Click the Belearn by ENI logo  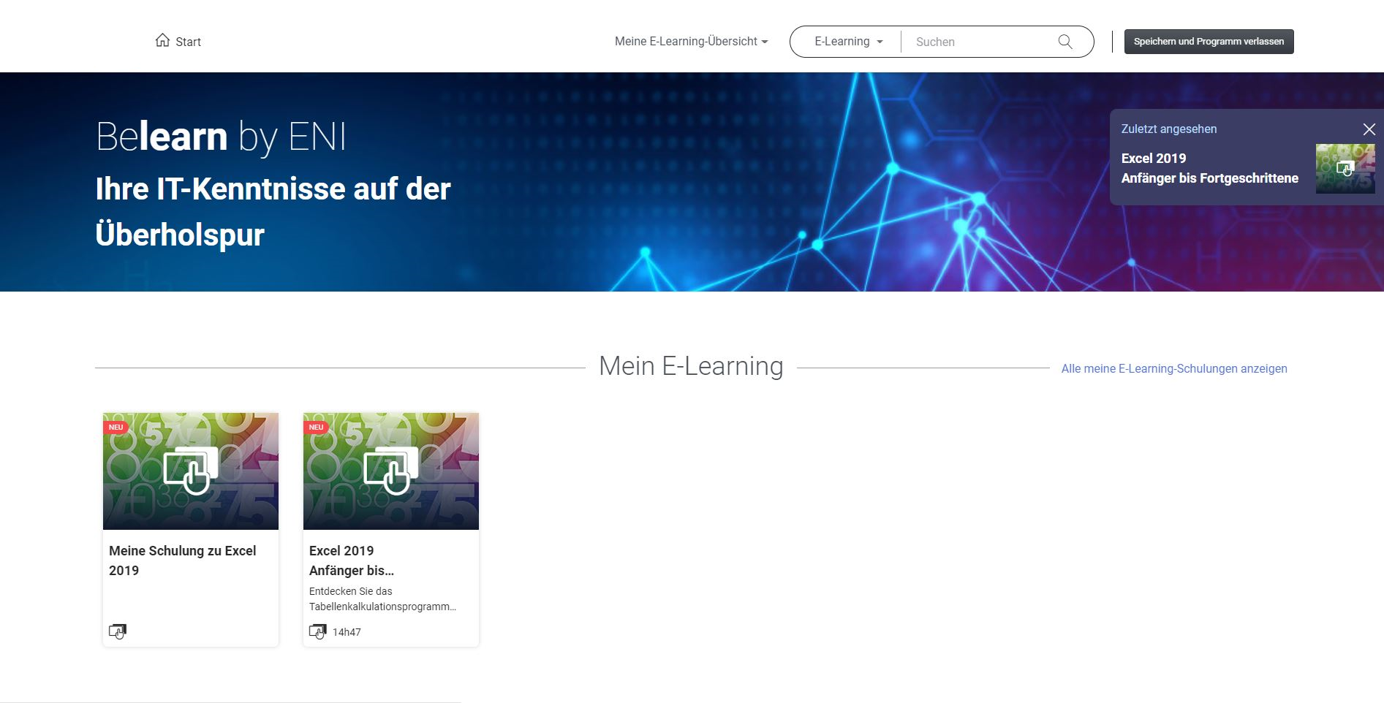click(x=221, y=137)
